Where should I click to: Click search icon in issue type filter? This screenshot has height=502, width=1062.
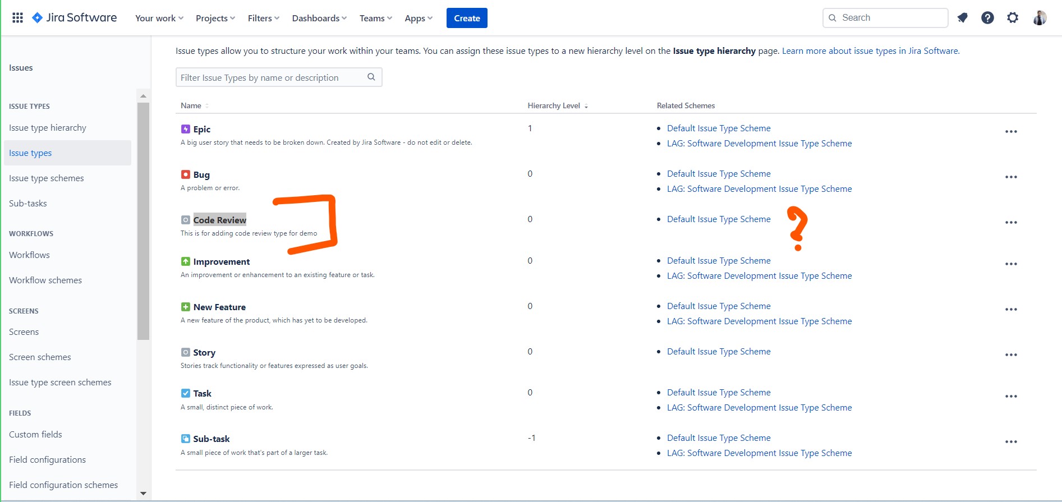click(371, 77)
